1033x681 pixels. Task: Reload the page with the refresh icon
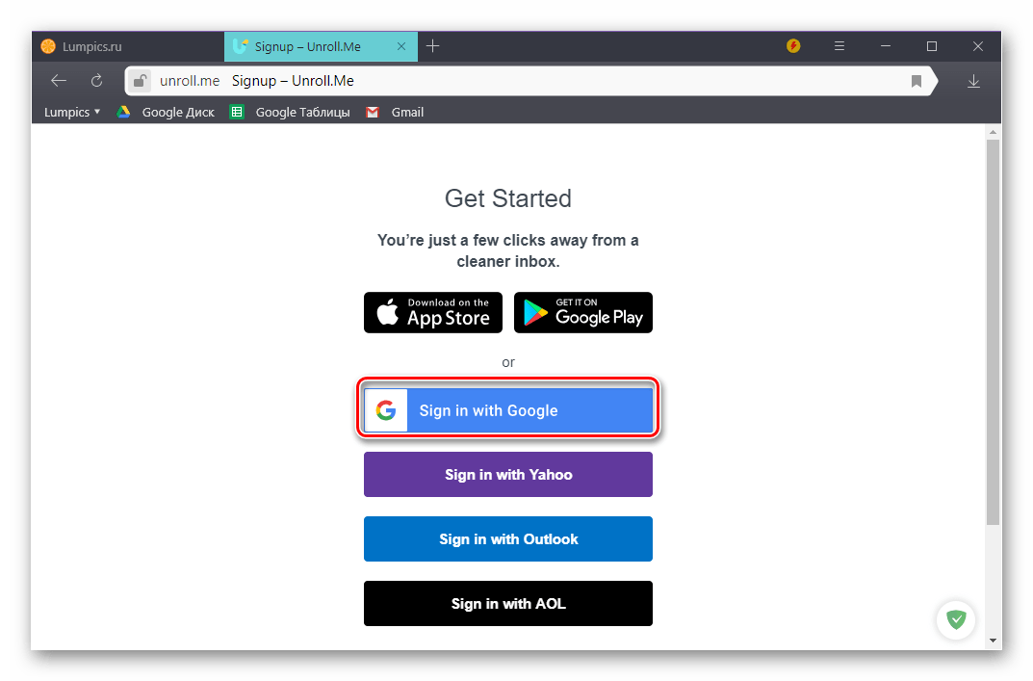point(97,80)
